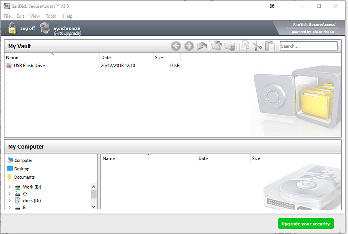Image resolution: width=348 pixels, height=234 pixels.
Task: Click the C: drive icon
Action: click(17, 194)
